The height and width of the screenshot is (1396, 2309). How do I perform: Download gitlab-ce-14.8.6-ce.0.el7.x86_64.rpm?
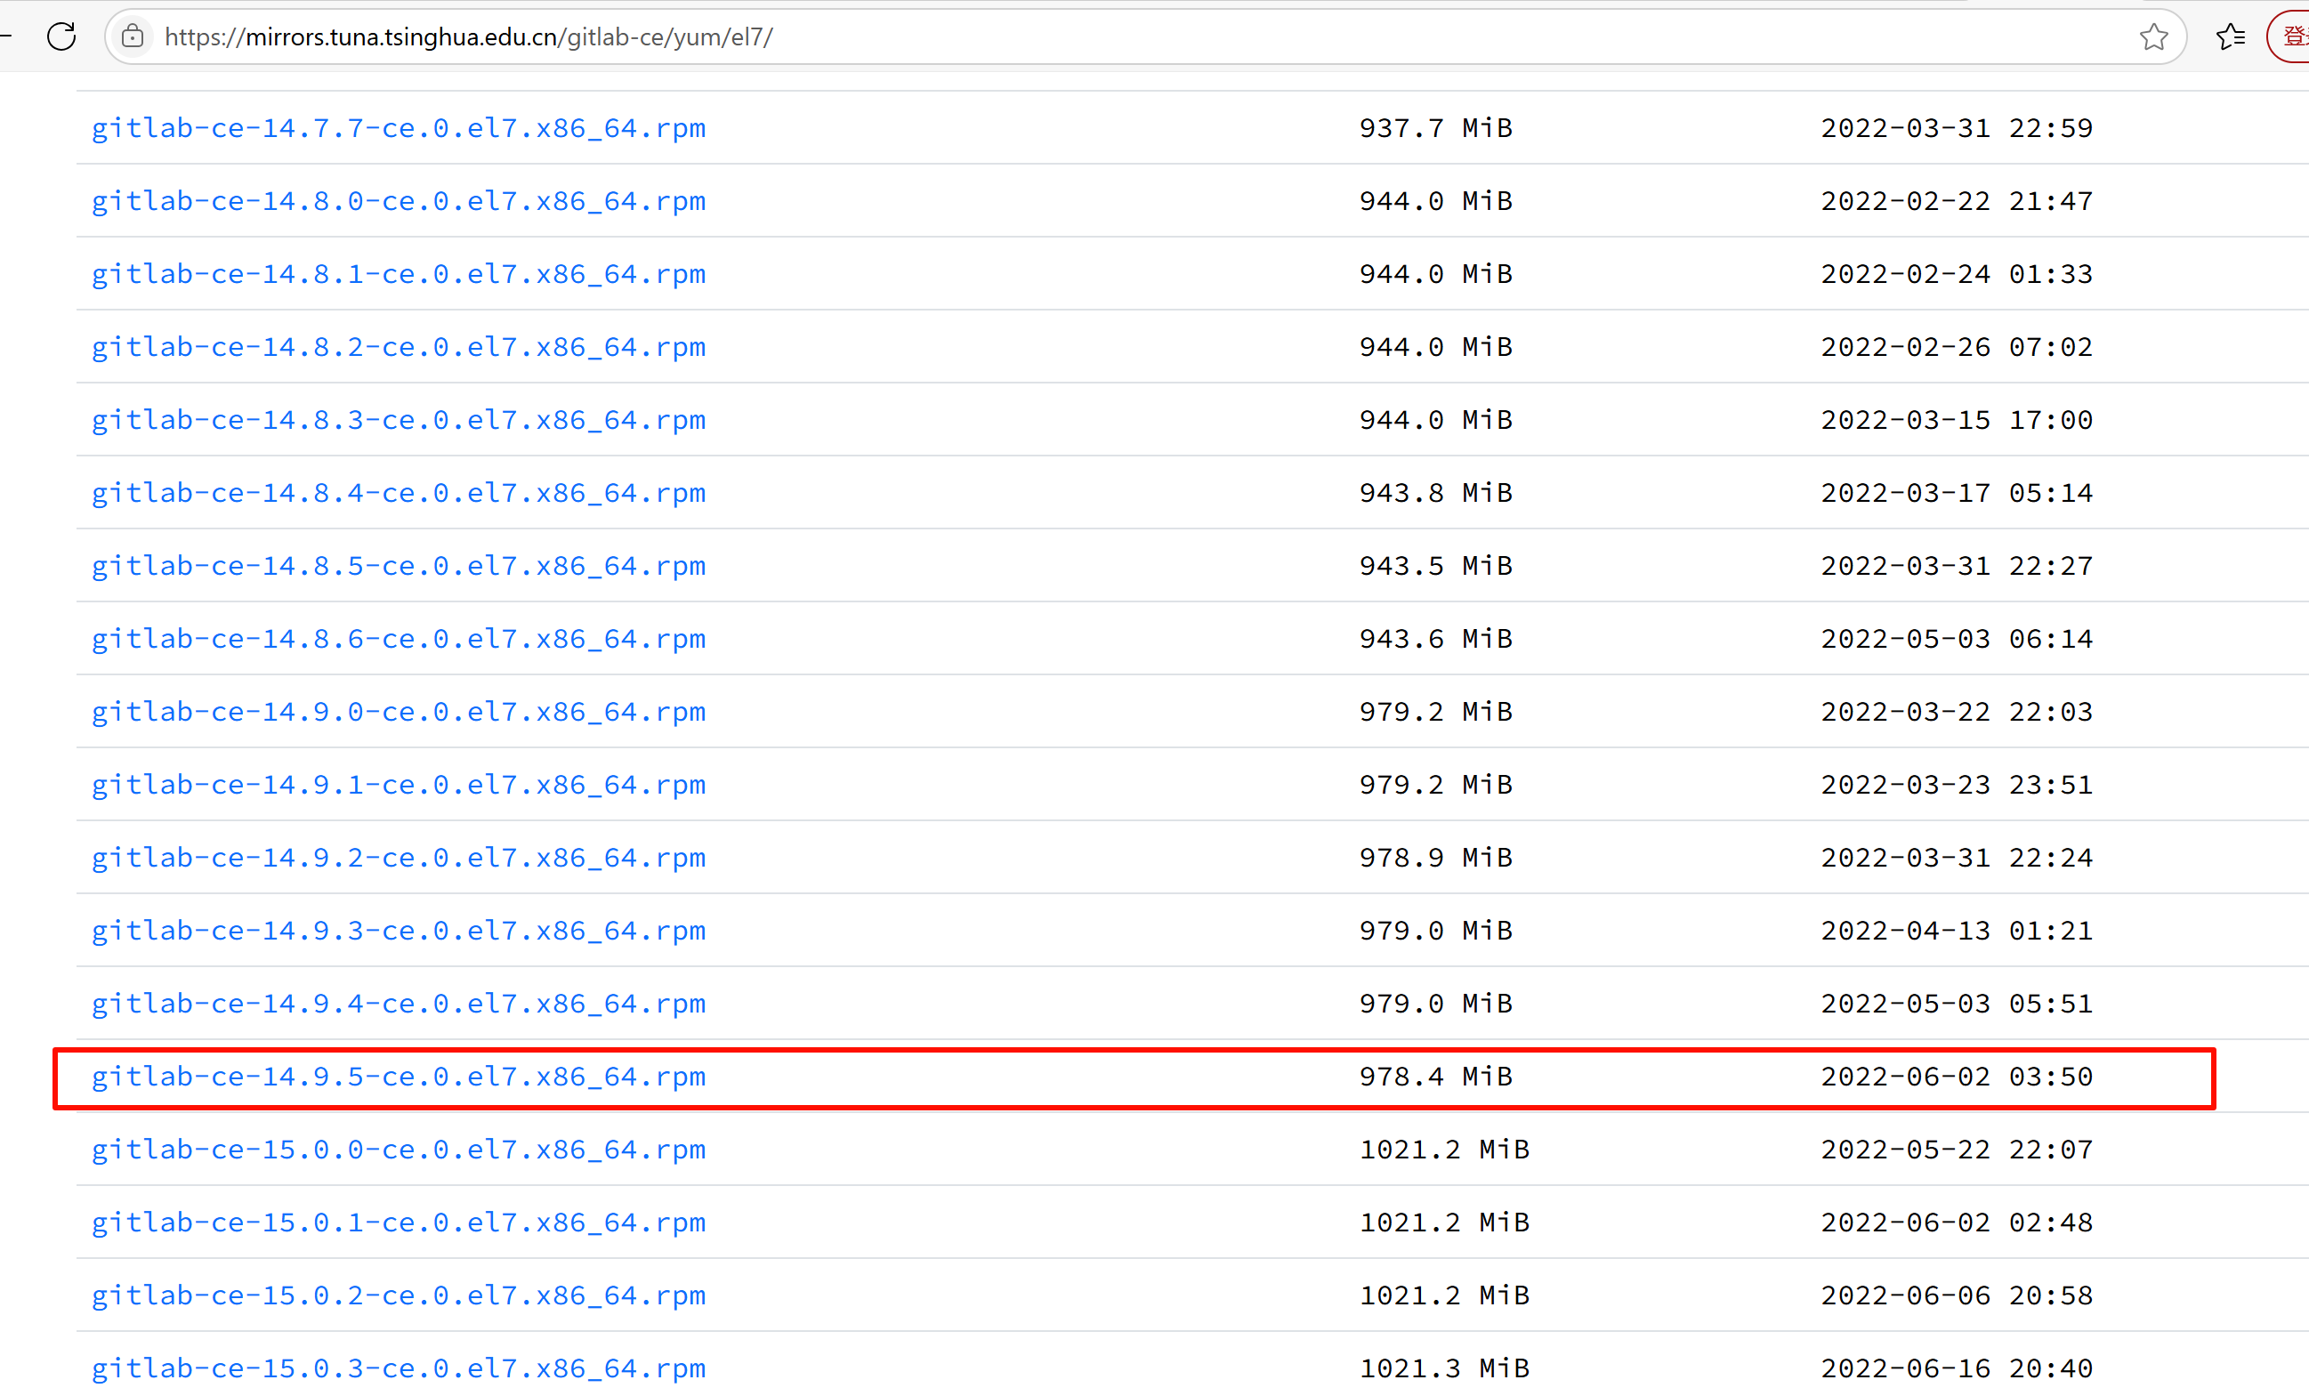[399, 640]
